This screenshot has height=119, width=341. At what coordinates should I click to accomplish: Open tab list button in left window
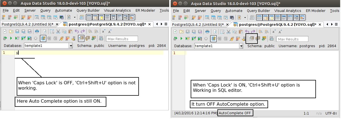coord(166,24)
